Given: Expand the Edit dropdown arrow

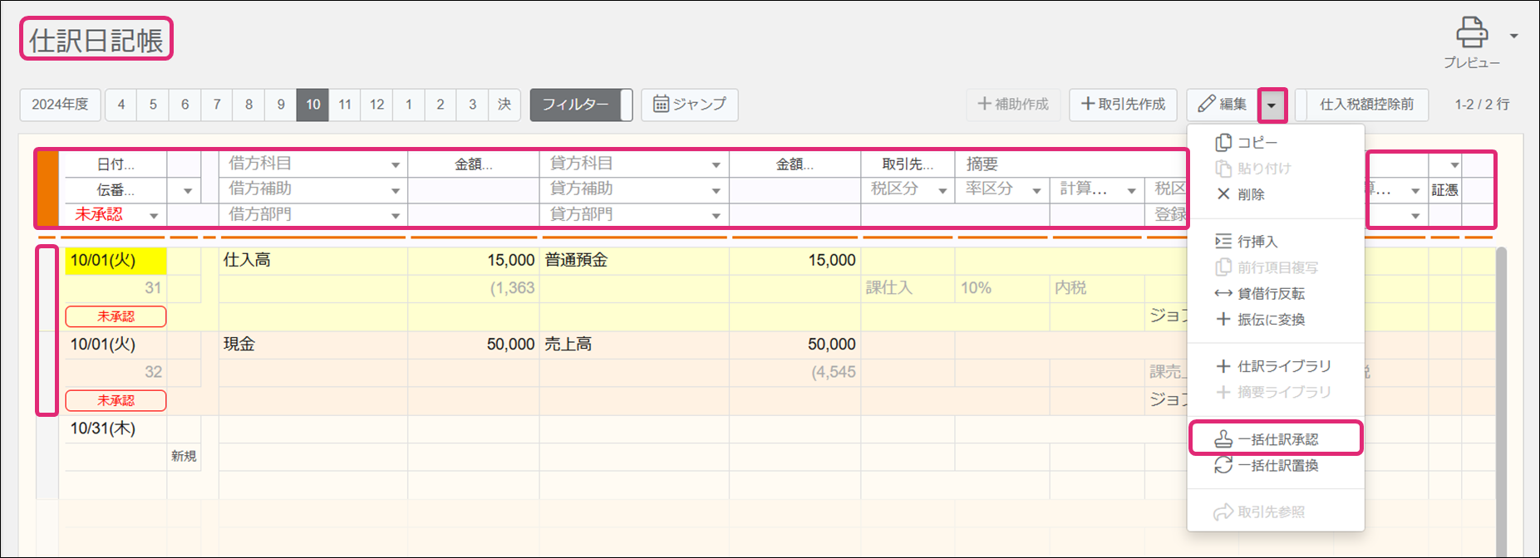Looking at the screenshot, I should pos(1272,105).
